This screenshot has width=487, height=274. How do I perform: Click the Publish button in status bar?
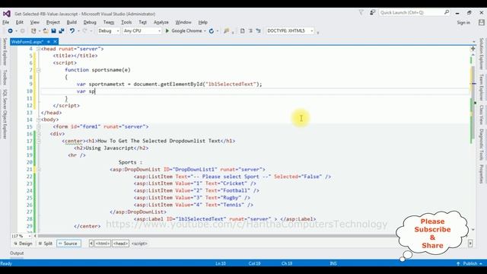(x=469, y=263)
